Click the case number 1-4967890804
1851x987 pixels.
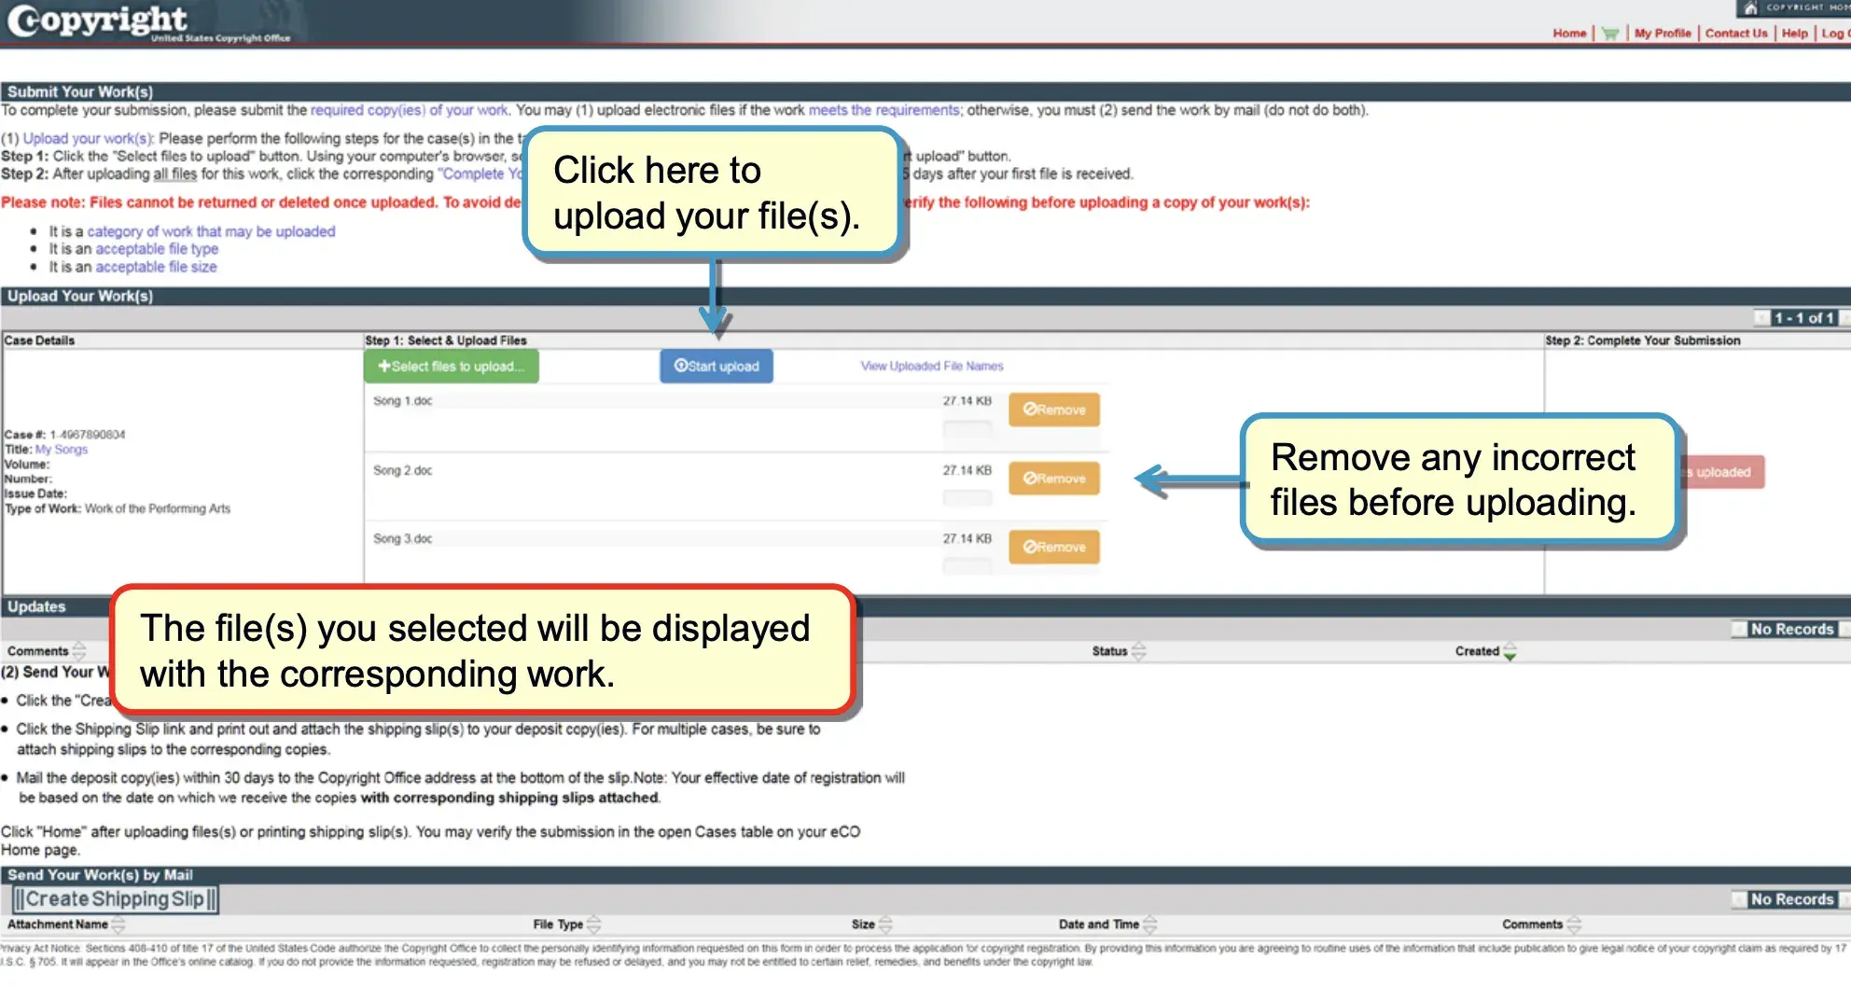tap(88, 435)
